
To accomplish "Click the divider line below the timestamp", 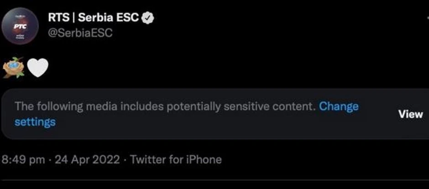I will (214, 181).
